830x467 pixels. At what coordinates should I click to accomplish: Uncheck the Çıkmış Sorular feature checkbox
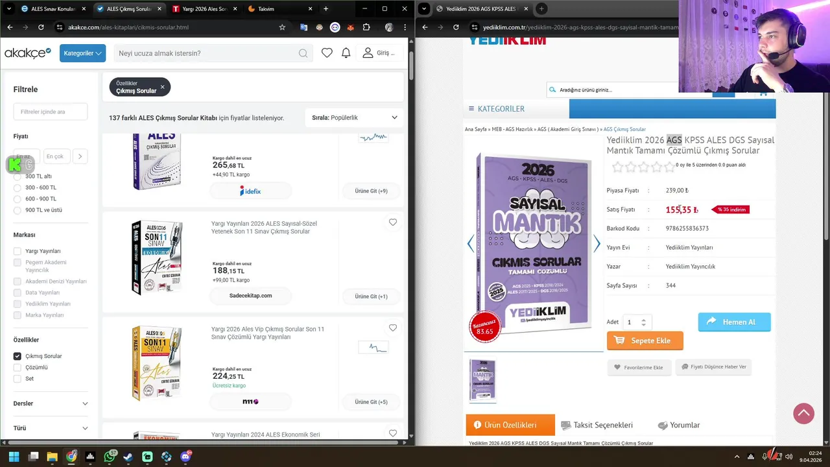[x=18, y=356]
